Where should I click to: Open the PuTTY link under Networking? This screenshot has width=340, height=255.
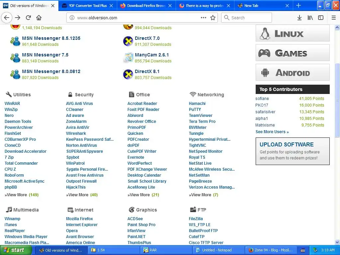(195, 110)
